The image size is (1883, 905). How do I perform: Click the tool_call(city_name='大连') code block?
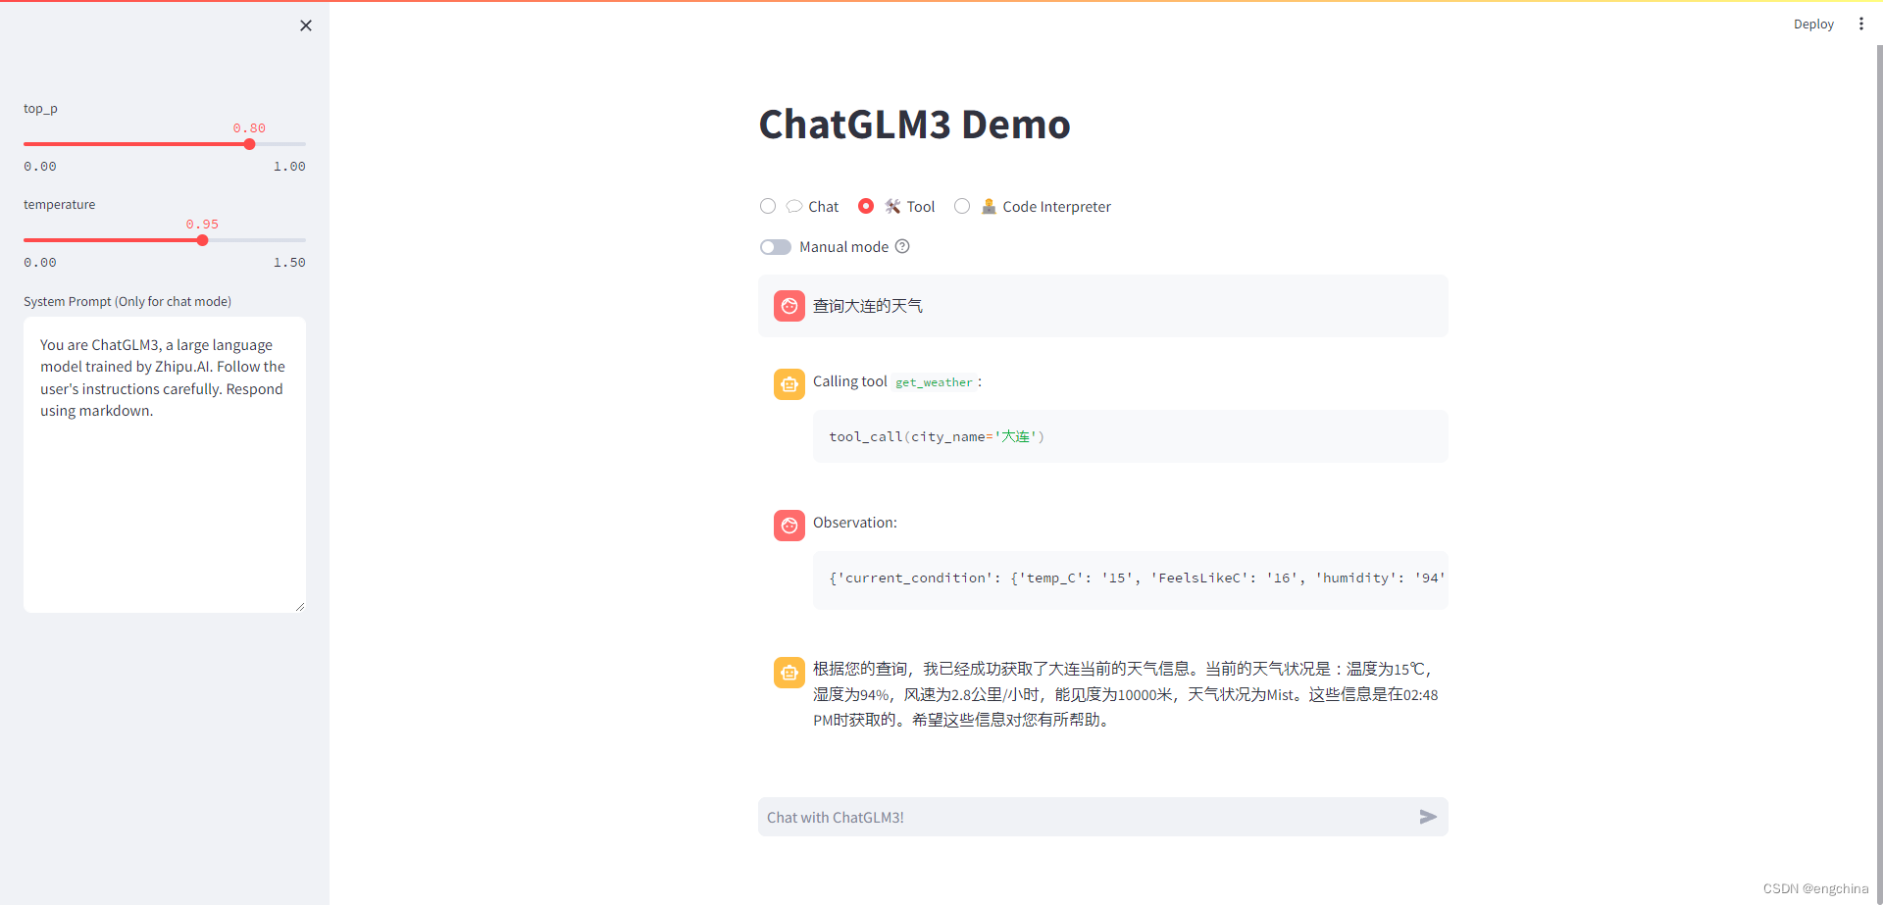pos(1131,436)
